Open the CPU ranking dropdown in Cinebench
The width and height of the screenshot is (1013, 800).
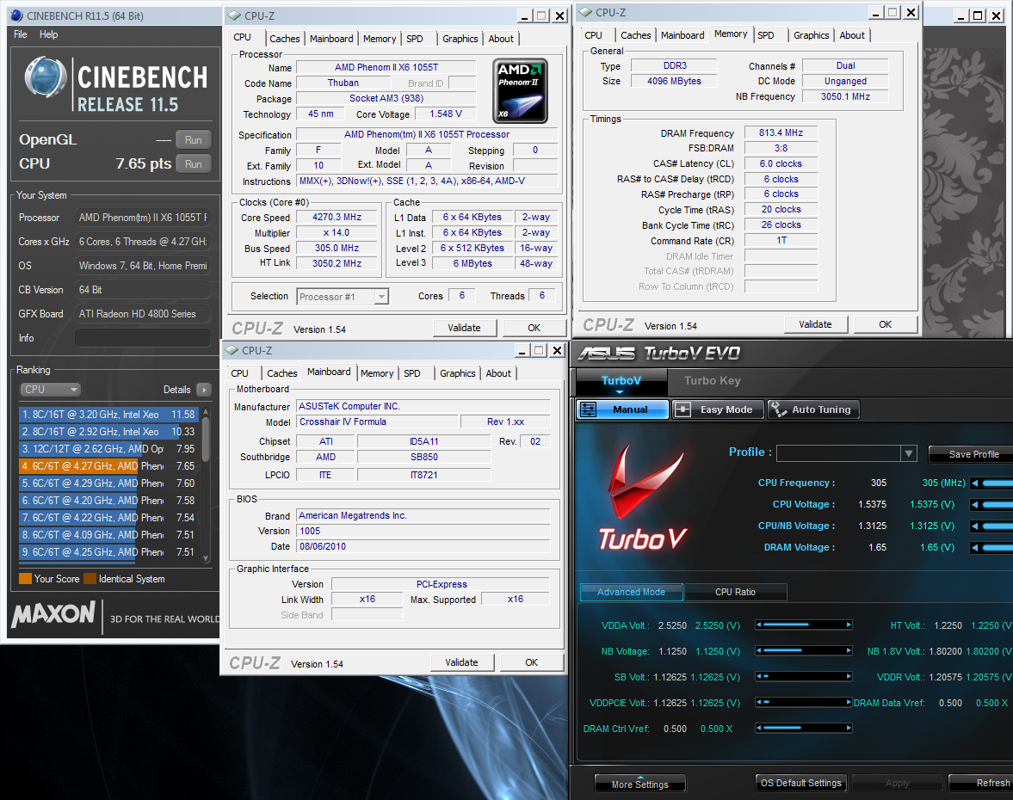coord(50,390)
